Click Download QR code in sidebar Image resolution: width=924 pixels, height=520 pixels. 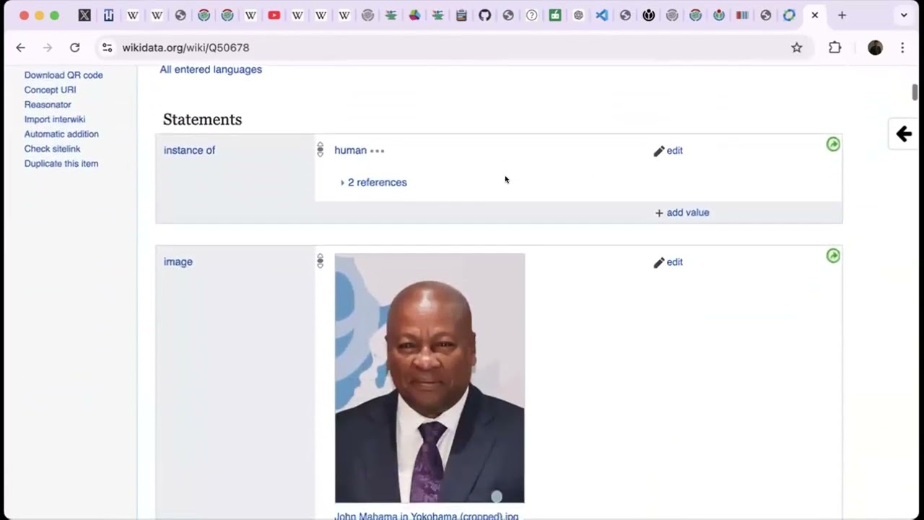tap(64, 75)
